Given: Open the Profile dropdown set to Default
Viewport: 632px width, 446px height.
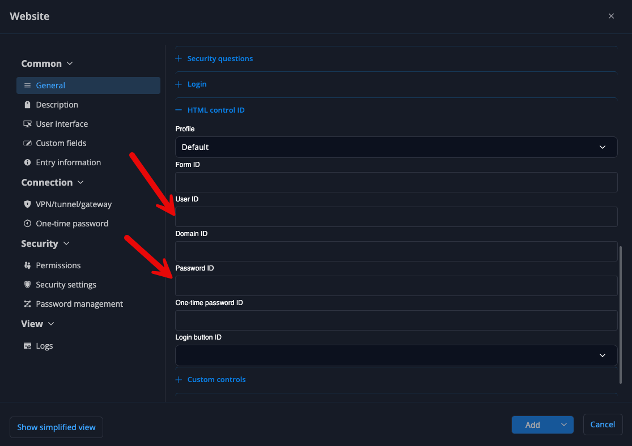Looking at the screenshot, I should point(396,147).
